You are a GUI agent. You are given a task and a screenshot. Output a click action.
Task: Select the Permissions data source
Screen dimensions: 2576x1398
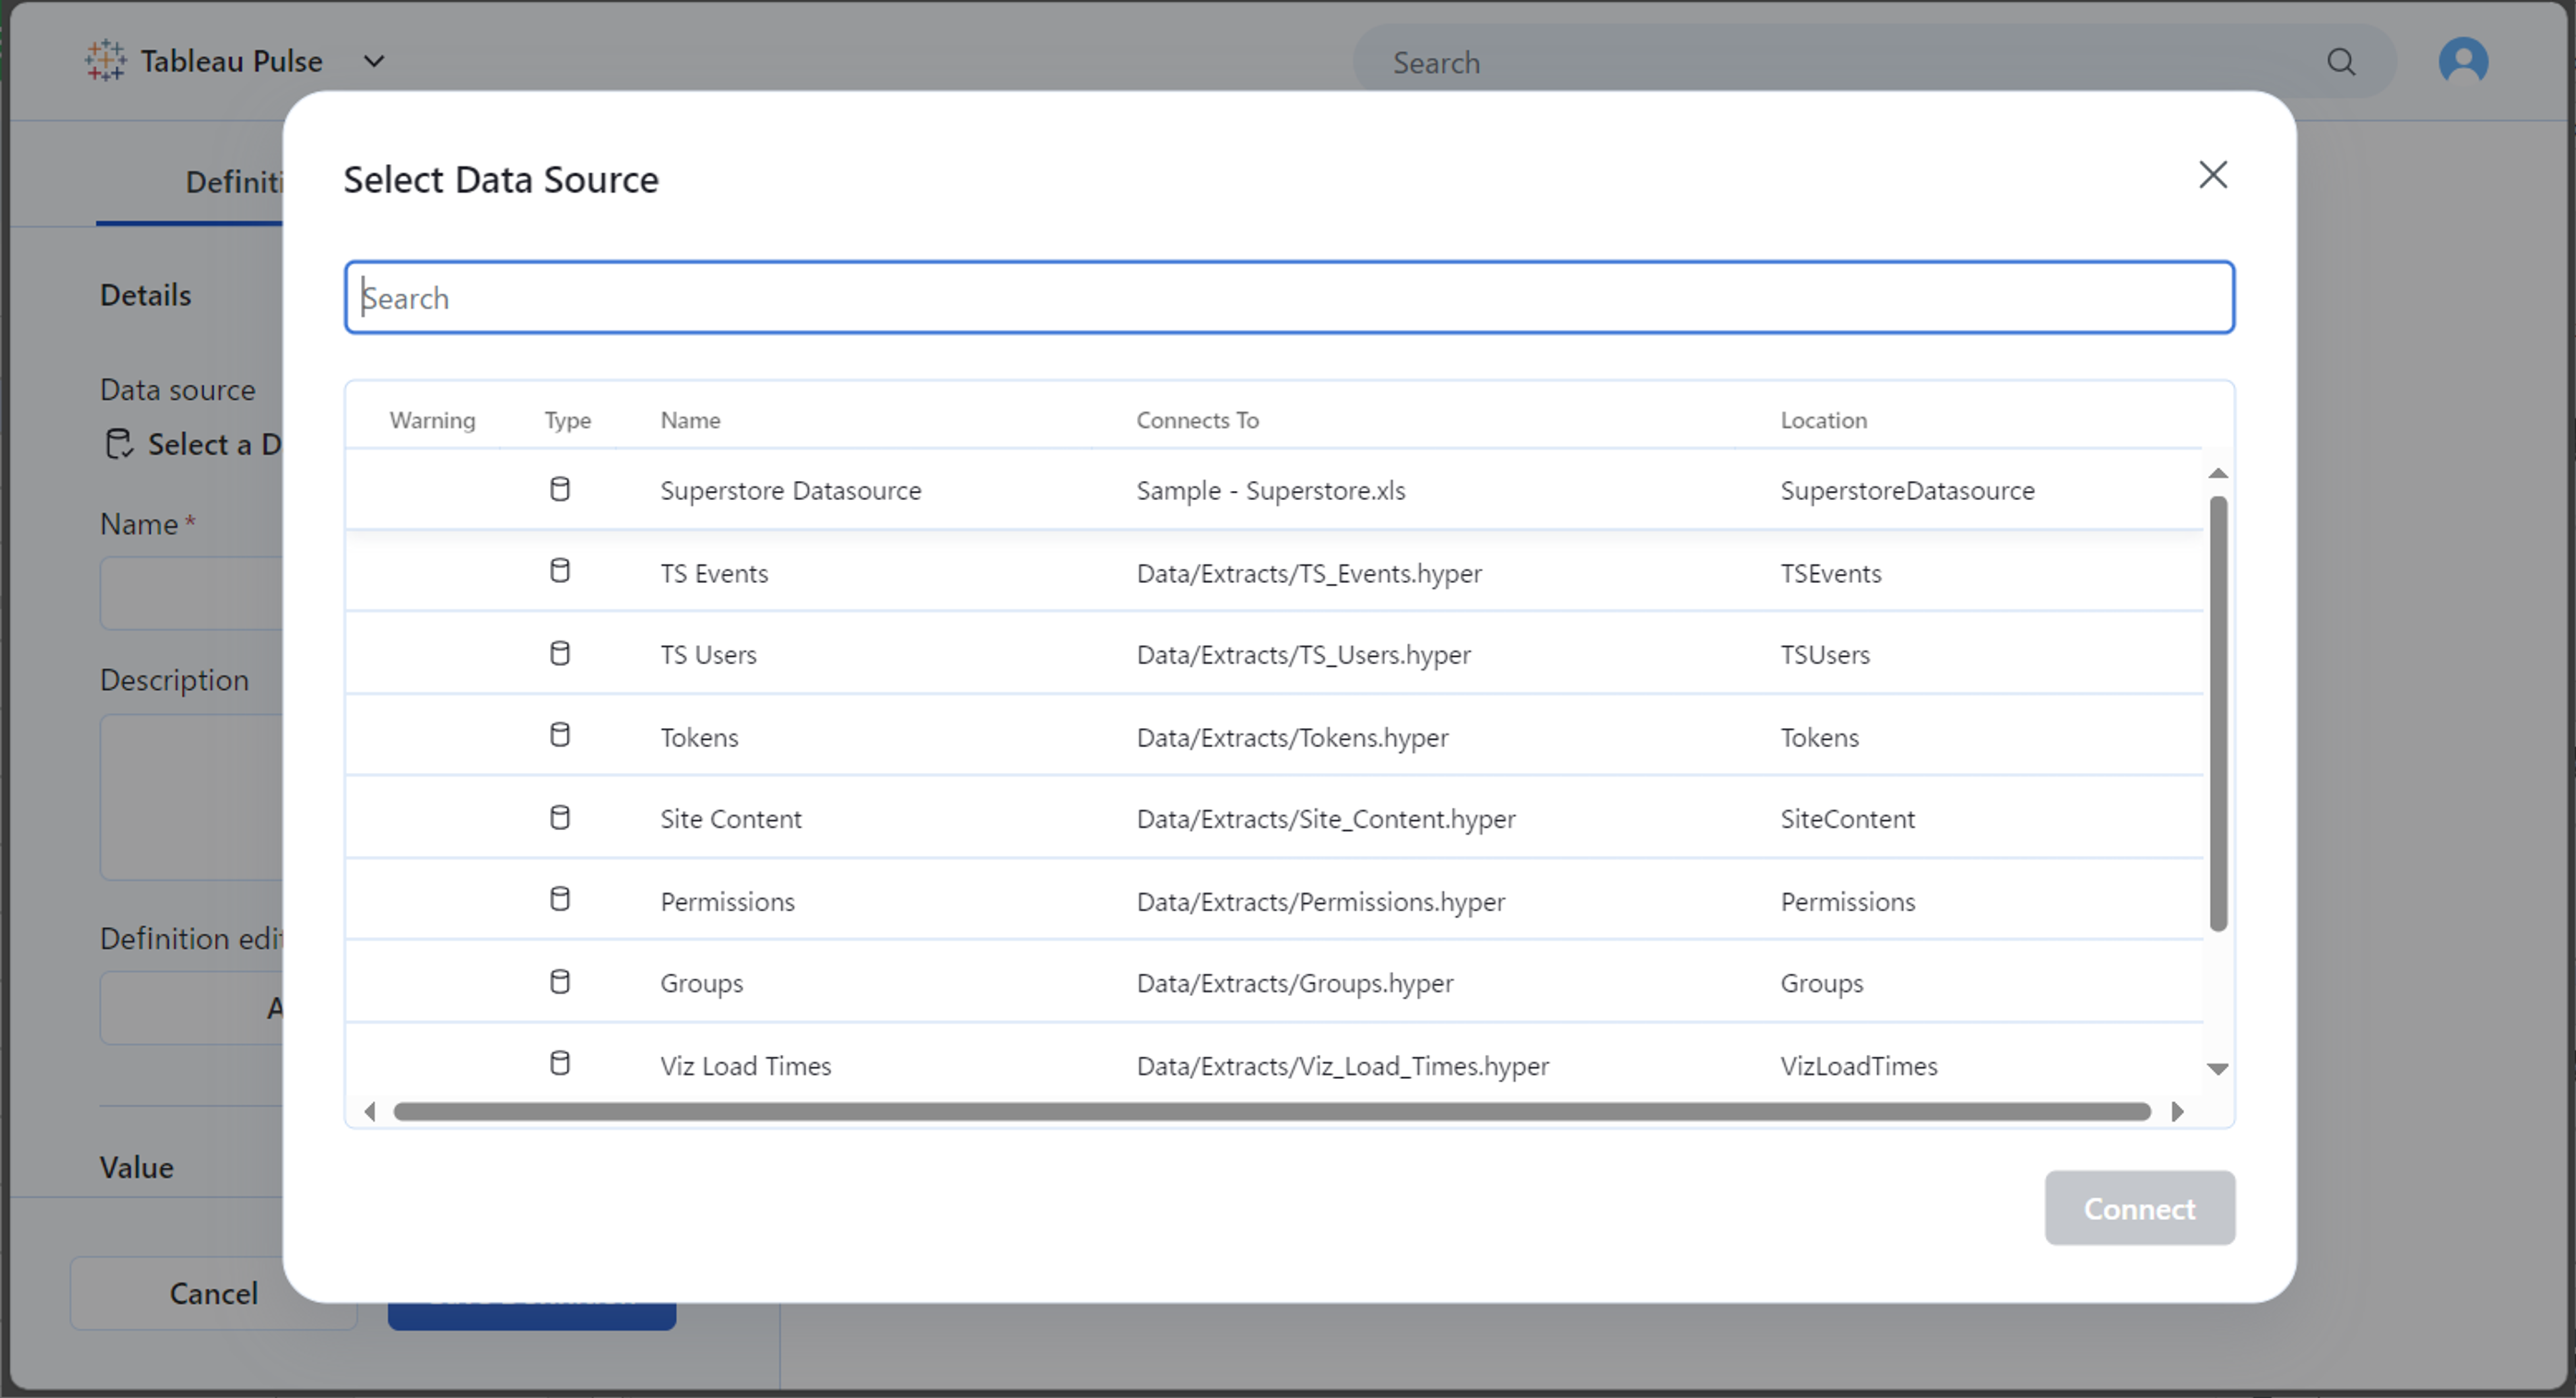coord(727,901)
